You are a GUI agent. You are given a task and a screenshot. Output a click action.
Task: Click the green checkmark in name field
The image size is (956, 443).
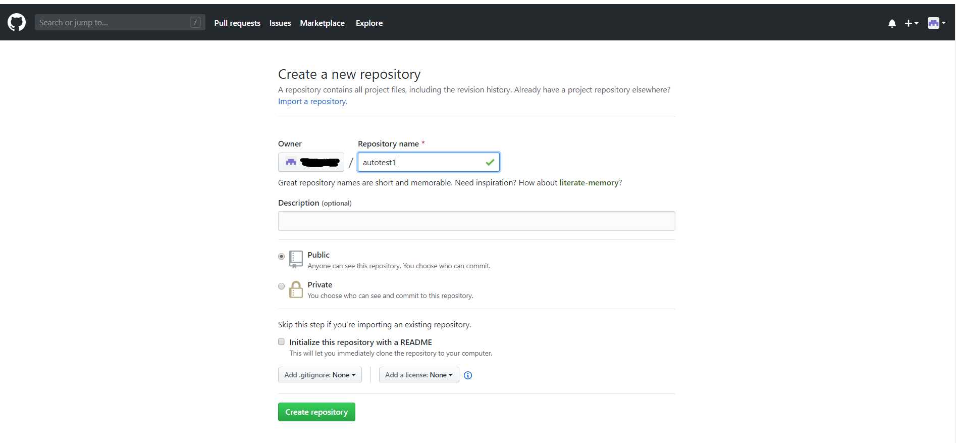coord(490,162)
